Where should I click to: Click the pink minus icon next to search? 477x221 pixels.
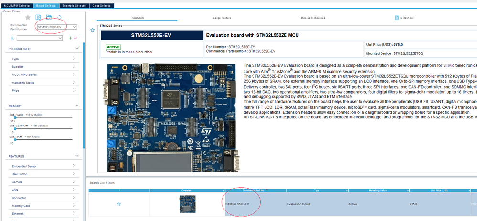tap(75, 38)
